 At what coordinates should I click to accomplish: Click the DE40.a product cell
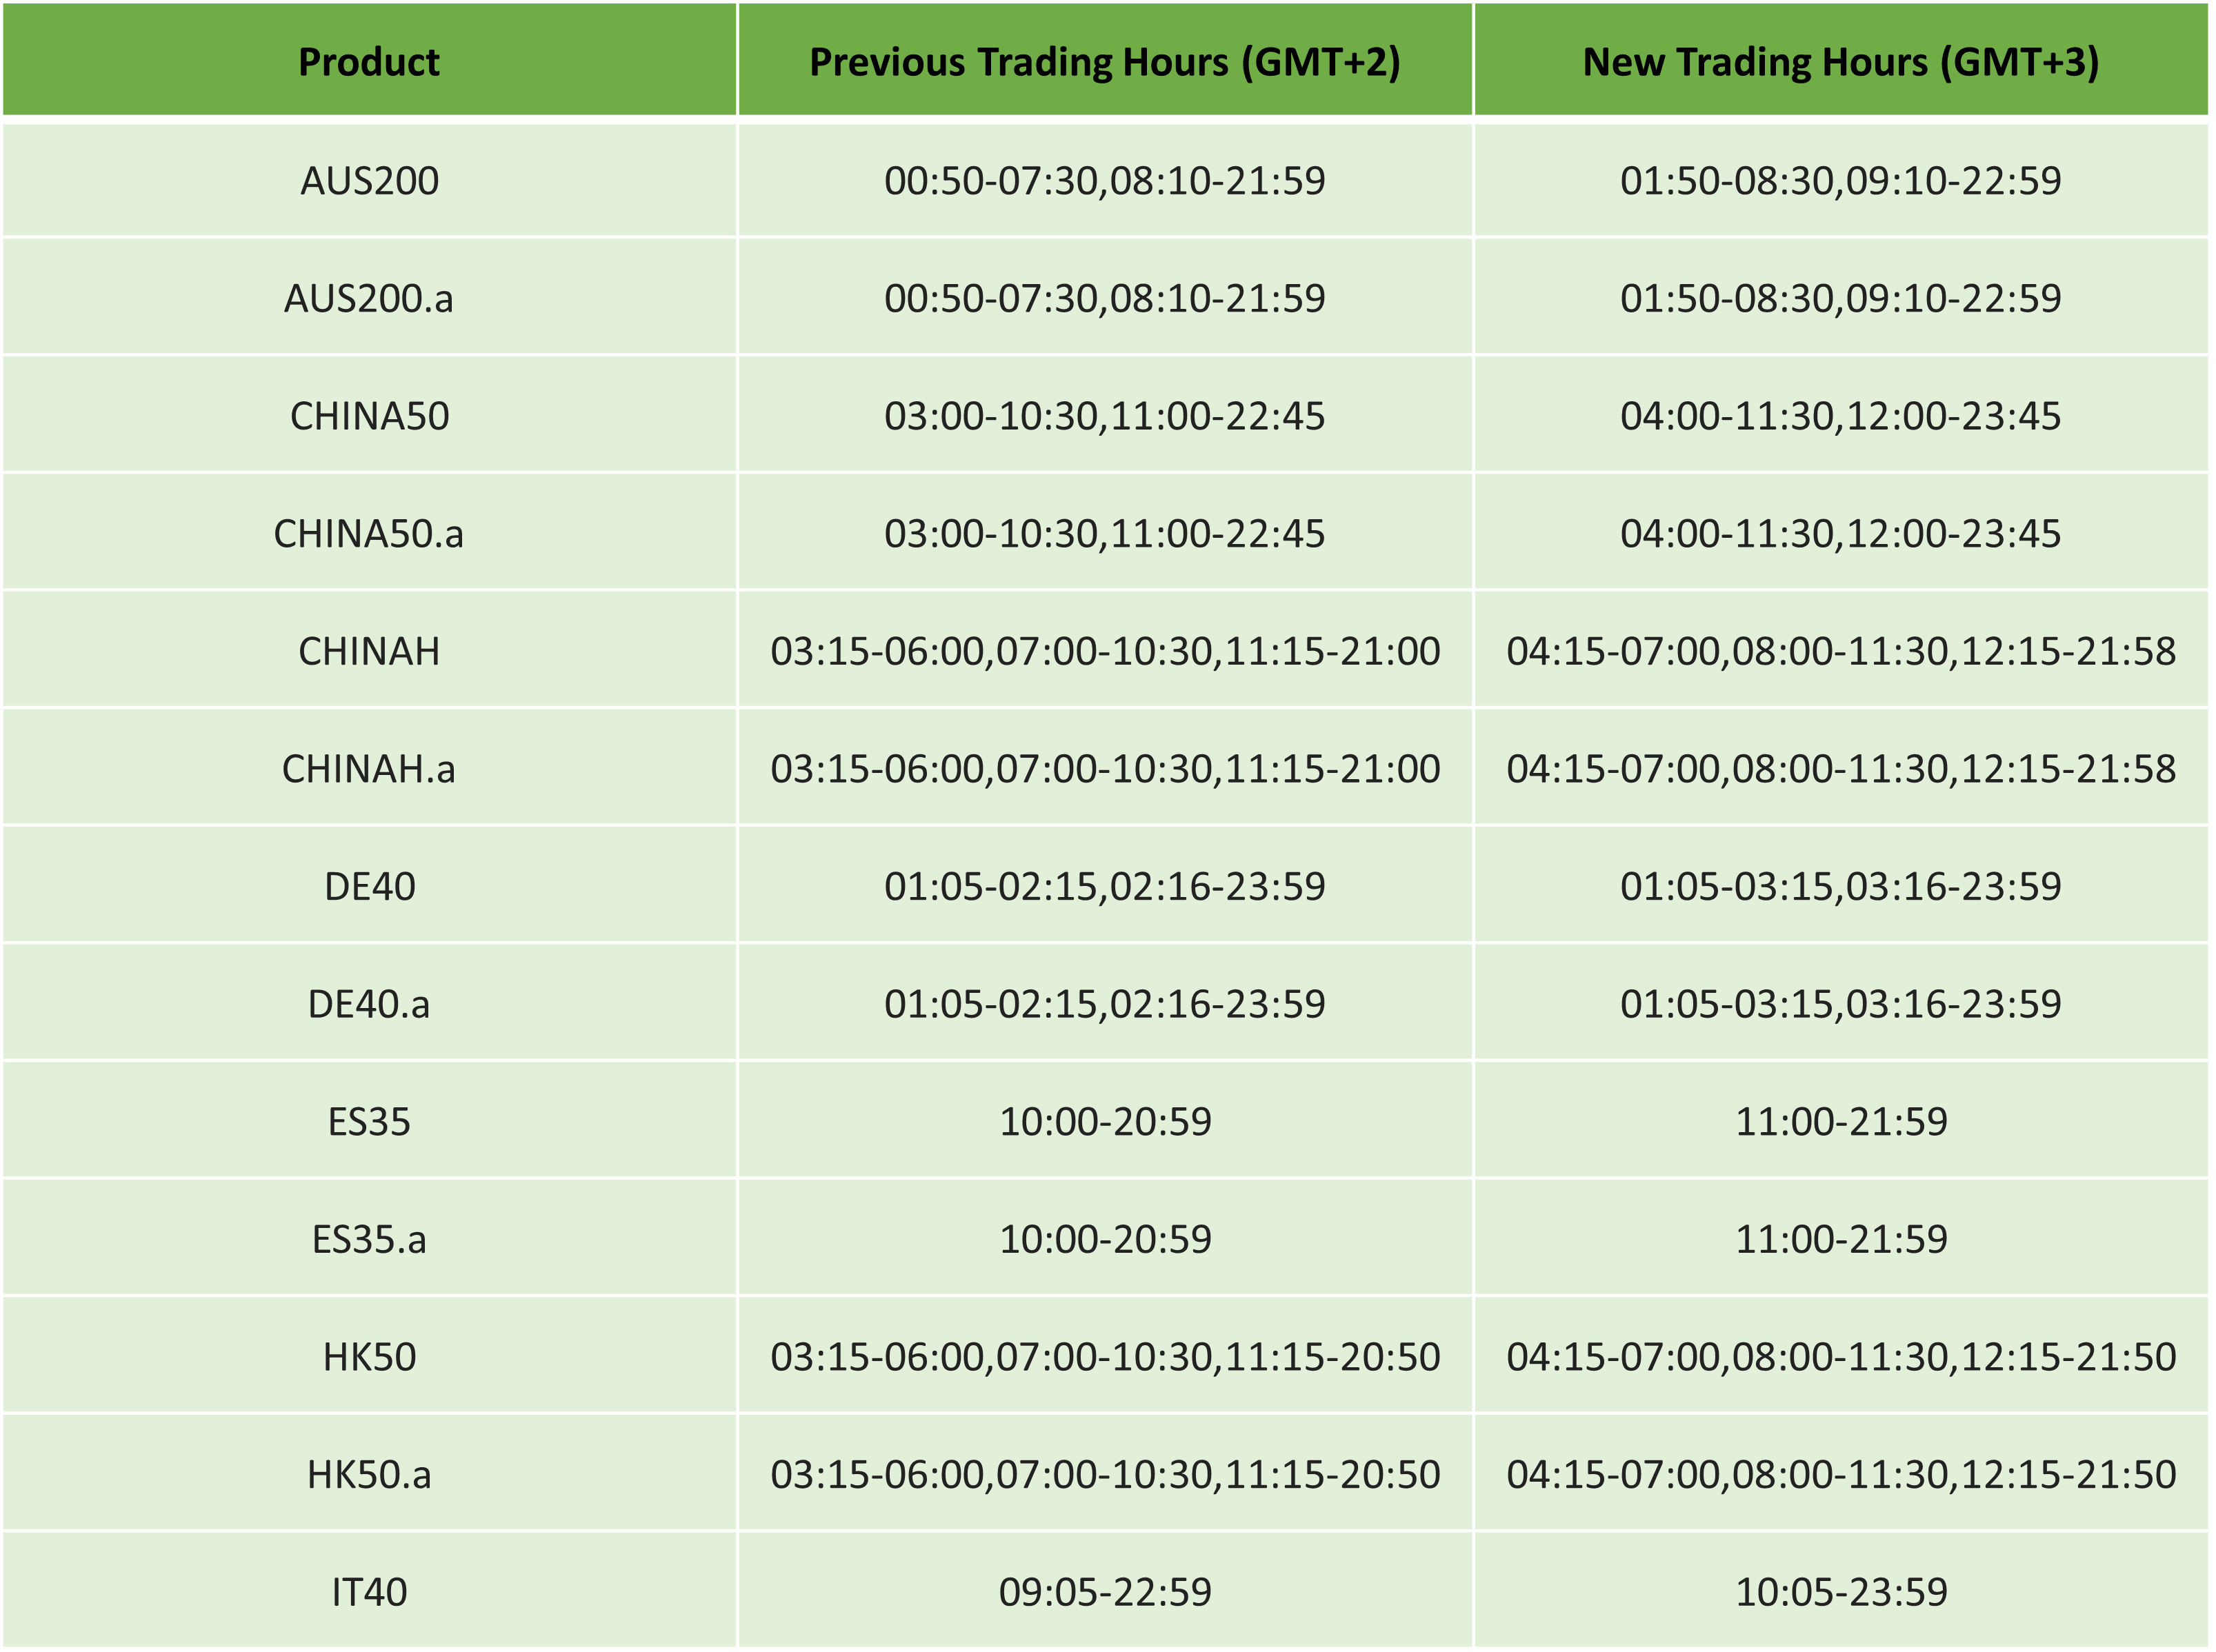point(369,1004)
